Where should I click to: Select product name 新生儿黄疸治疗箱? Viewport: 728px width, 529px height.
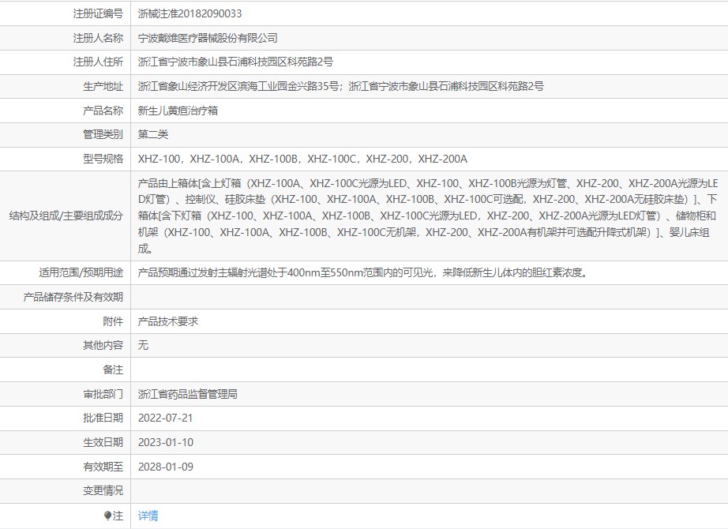coord(178,111)
